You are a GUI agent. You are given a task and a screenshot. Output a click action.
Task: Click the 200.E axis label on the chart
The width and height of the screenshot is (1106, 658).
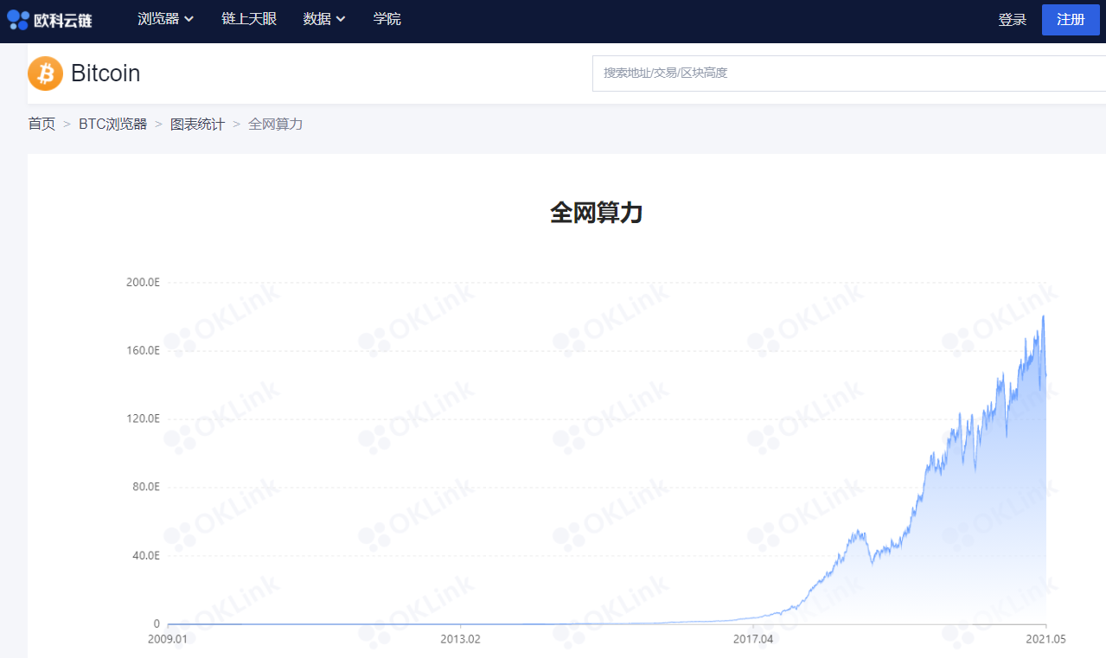coord(144,281)
